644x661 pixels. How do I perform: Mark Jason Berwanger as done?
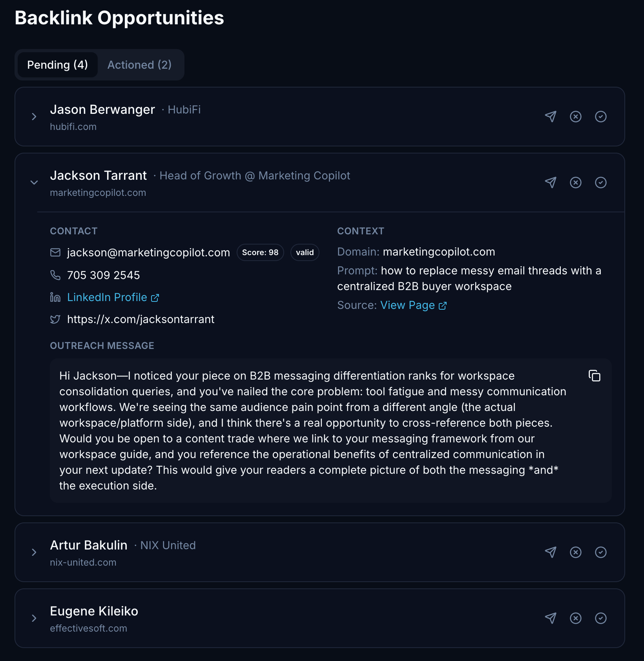[x=601, y=117]
